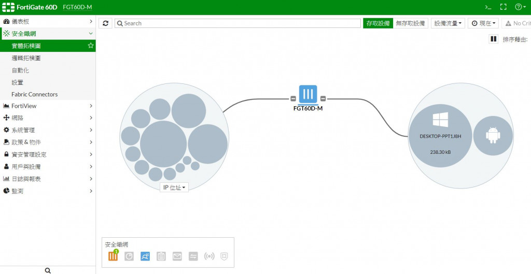Select the 存取設備 view button
Screen dimensions: 531x274
(x=378, y=23)
